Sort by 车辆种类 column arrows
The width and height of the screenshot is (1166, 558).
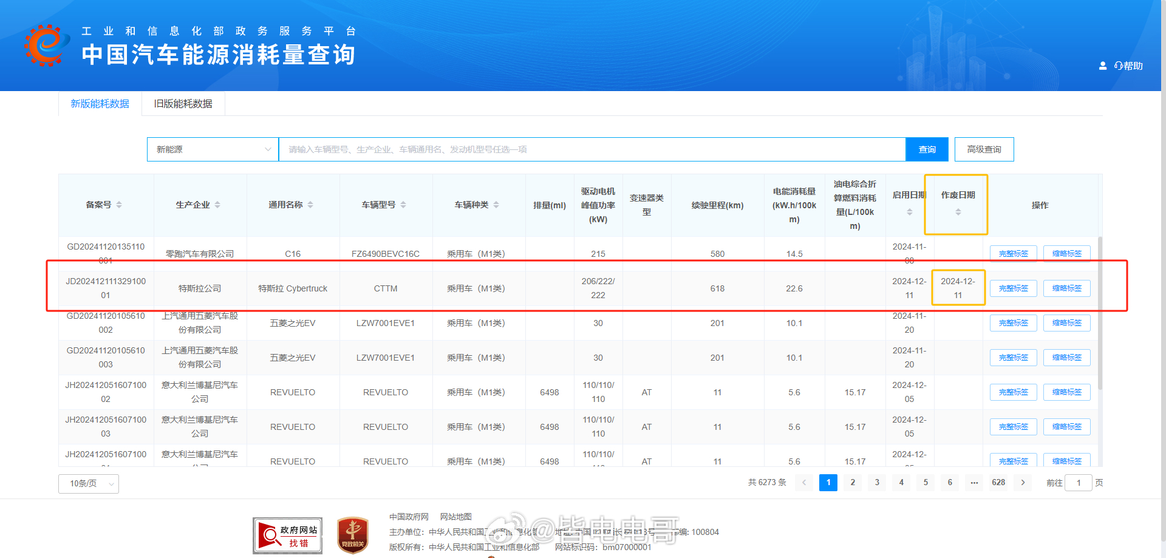pyautogui.click(x=496, y=205)
